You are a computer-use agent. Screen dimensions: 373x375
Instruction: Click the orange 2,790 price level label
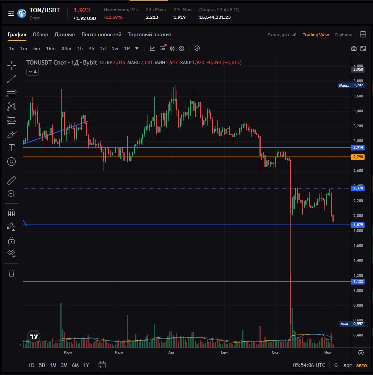pos(358,157)
